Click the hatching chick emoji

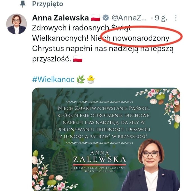(91, 79)
